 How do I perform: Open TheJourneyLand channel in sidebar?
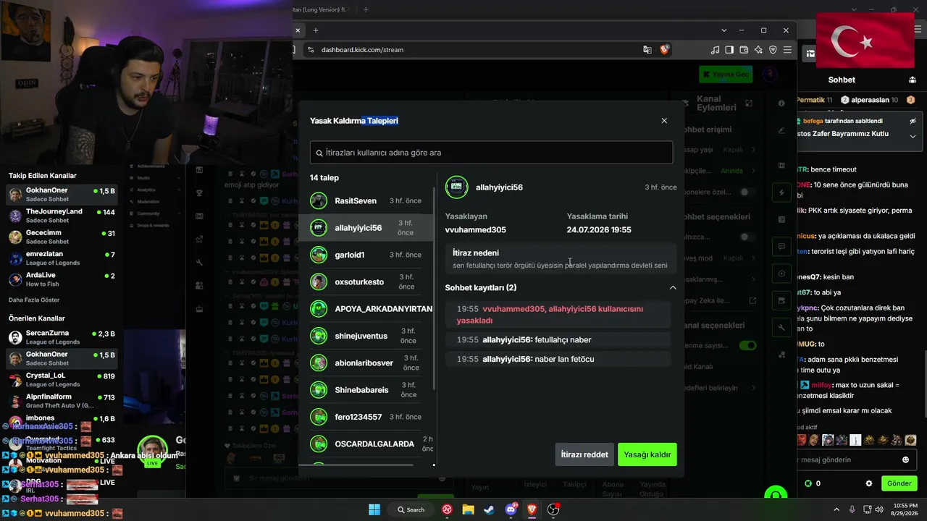(63, 216)
